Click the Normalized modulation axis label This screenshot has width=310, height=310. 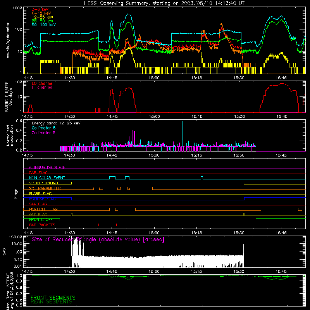[x=10, y=135]
